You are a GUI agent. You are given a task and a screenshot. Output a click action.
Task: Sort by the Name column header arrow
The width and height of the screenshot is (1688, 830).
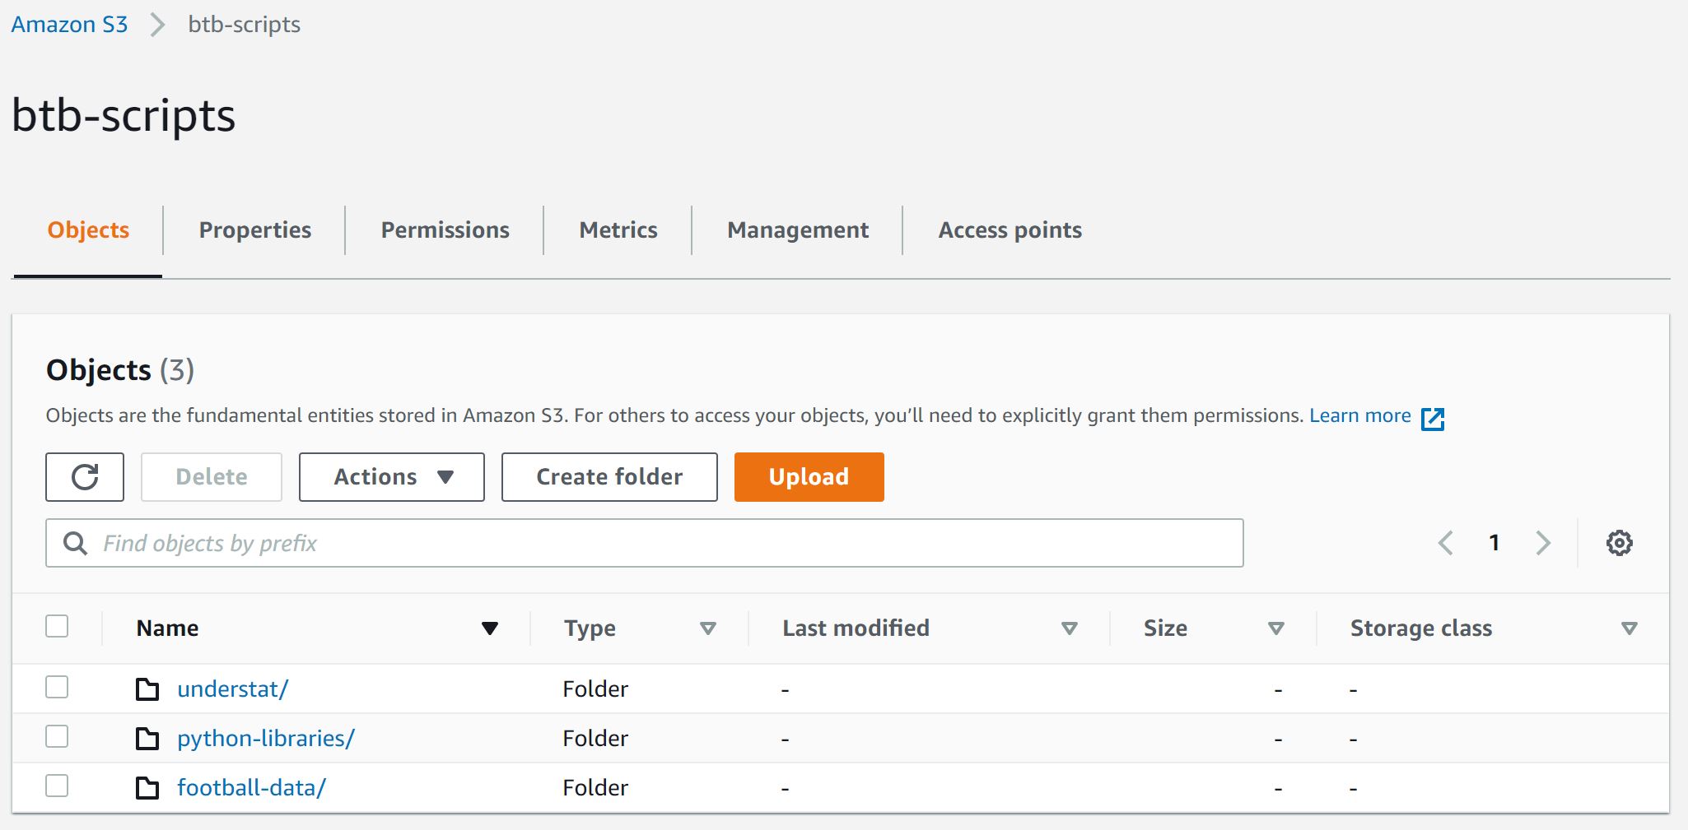(490, 628)
